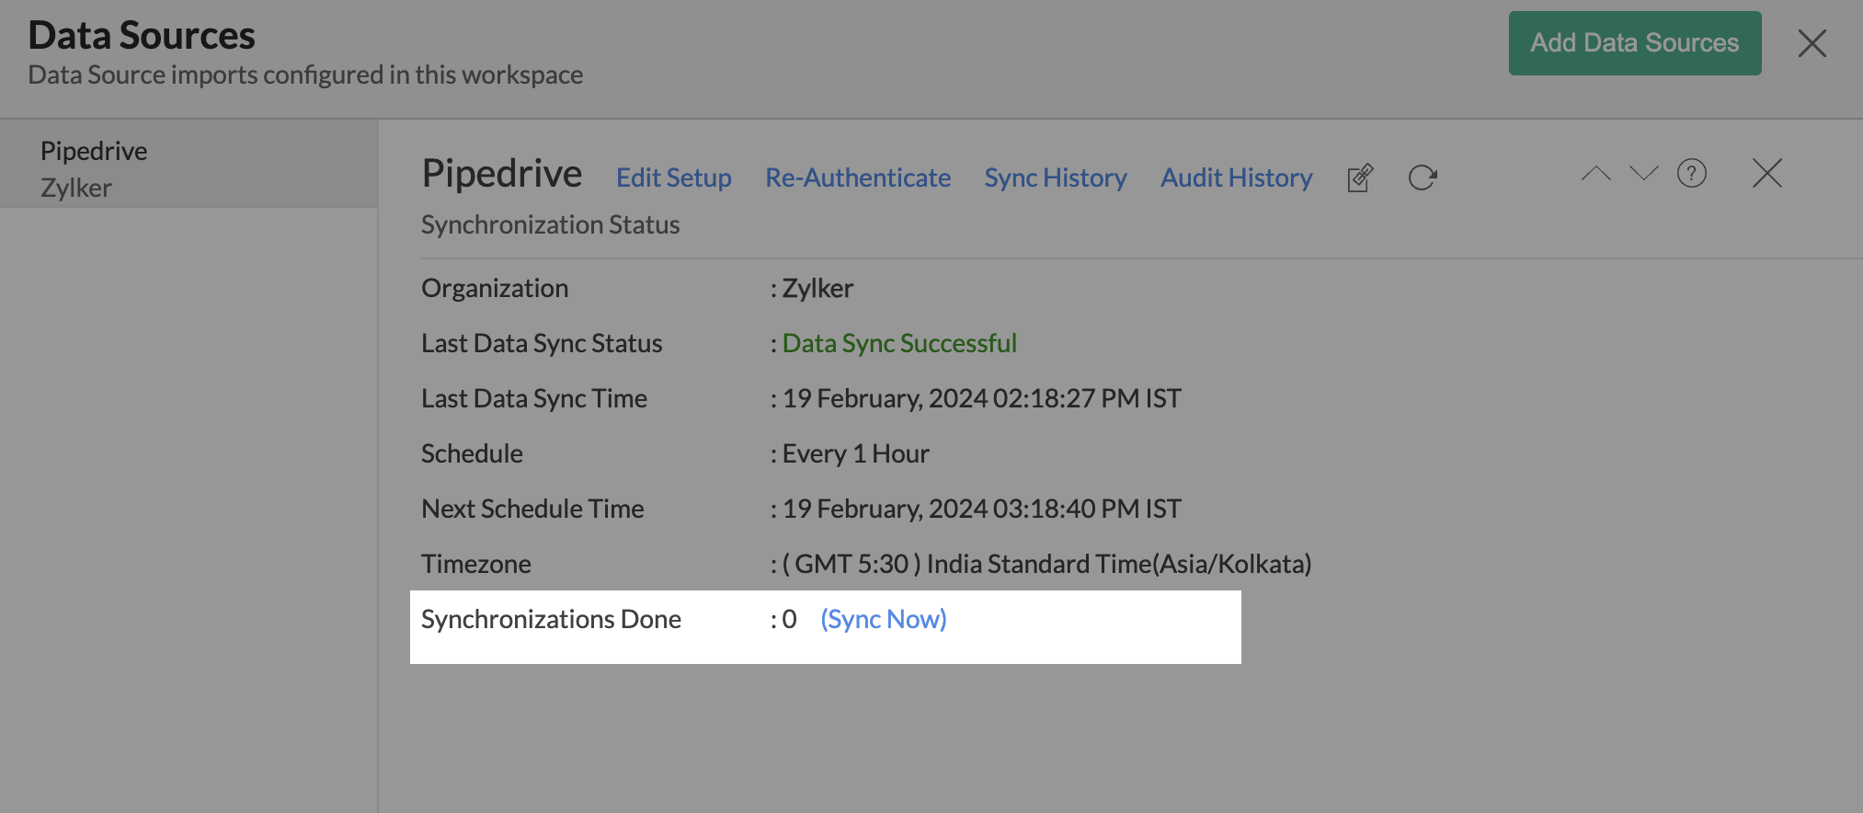Select Pipedrive Zylker in the sidebar list
The image size is (1863, 813).
coord(189,164)
